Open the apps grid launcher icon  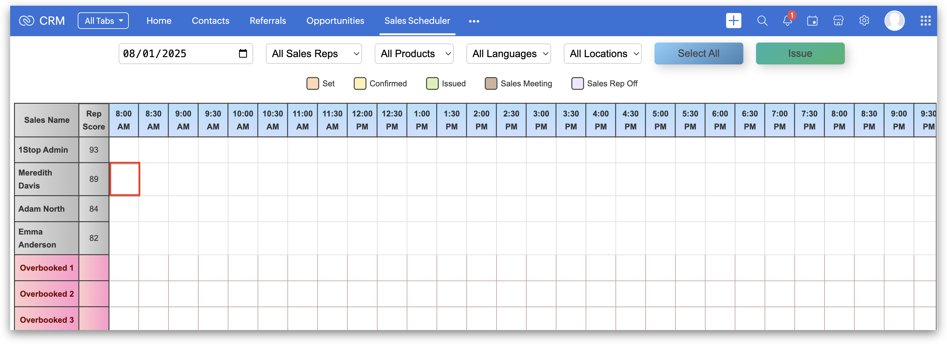(x=925, y=21)
